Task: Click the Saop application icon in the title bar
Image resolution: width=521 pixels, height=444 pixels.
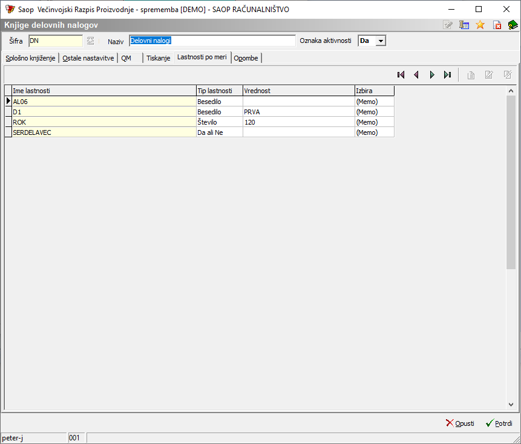Action: (10, 9)
